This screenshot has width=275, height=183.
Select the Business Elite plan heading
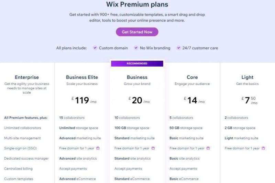point(82,77)
